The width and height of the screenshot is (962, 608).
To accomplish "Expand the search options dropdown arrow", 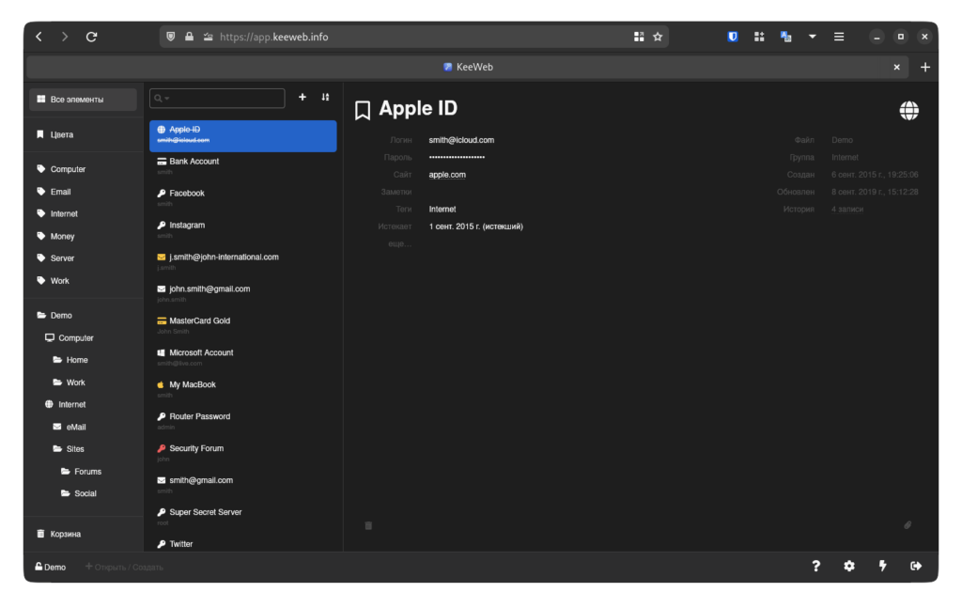I will (x=167, y=99).
